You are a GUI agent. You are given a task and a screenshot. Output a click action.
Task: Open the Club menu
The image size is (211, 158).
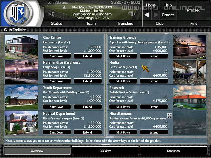160,23
